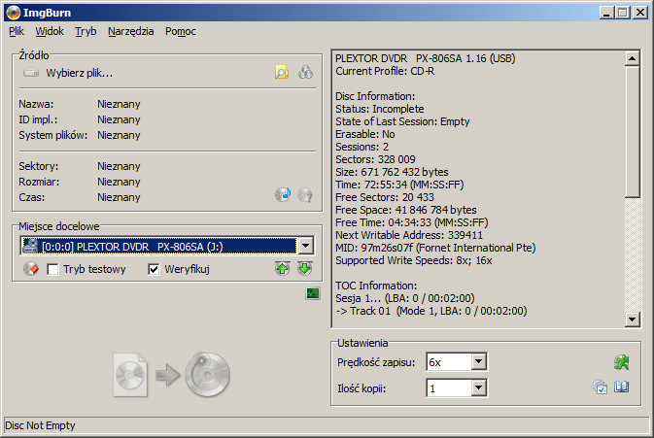Open the Widok menu
Viewport: 654px width, 438px height.
coord(50,31)
